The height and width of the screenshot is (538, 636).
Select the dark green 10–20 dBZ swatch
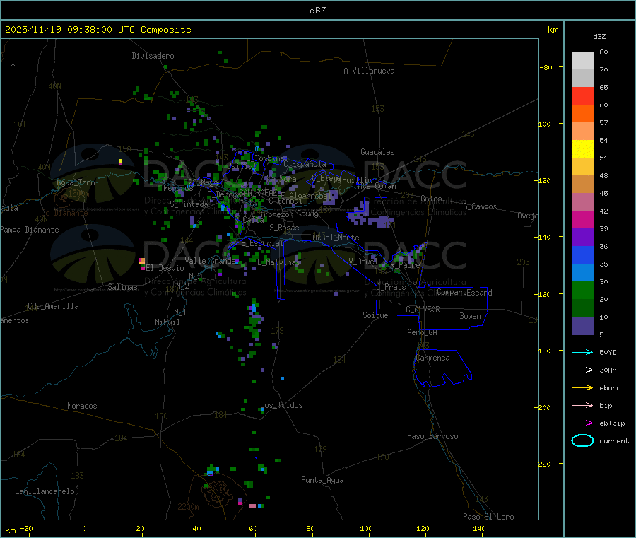pyautogui.click(x=582, y=308)
